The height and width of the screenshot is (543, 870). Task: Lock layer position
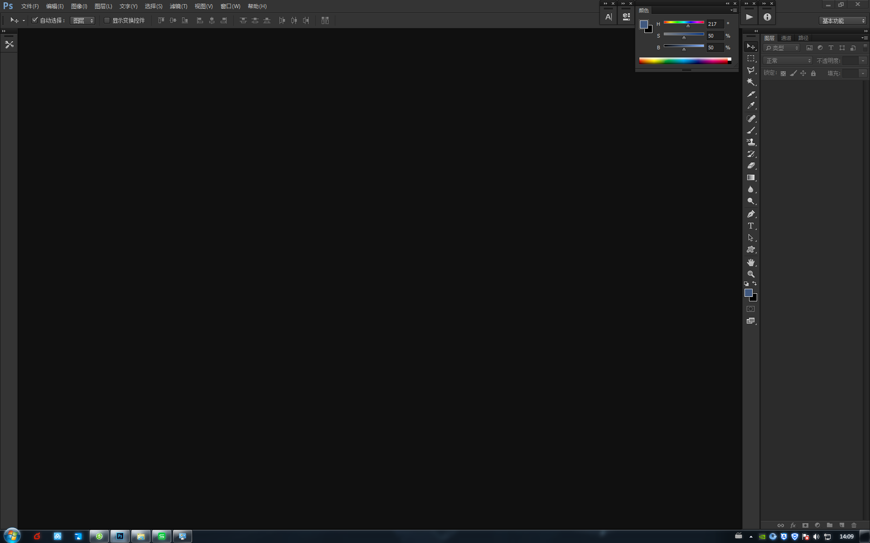tap(803, 73)
